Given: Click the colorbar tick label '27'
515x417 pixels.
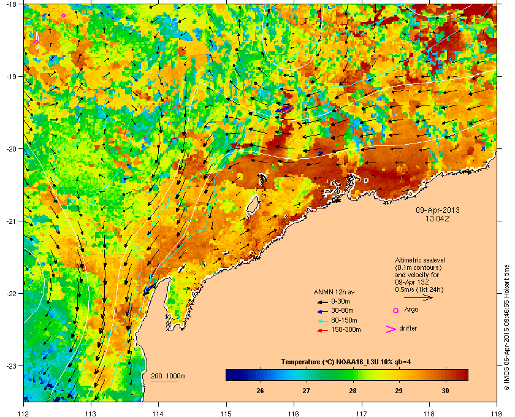Looking at the screenshot, I should (x=306, y=391).
